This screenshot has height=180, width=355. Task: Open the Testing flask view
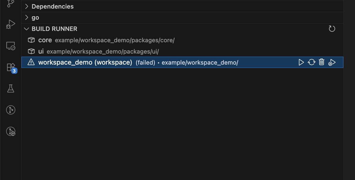10,88
